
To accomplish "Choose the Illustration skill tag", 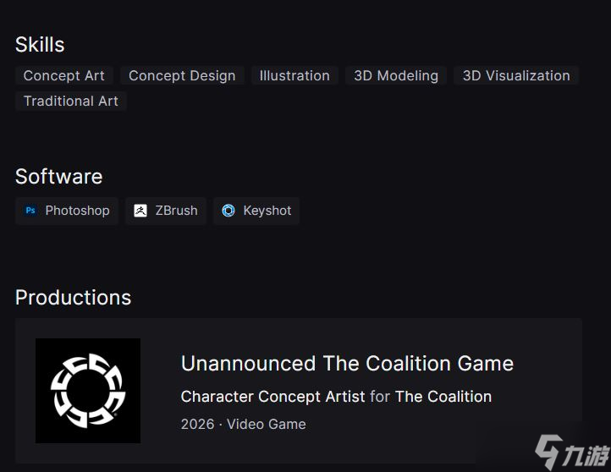I will click(294, 75).
